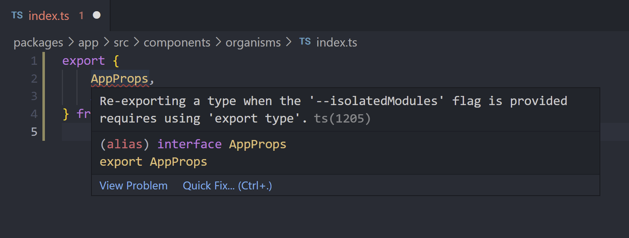629x238 pixels.
Task: Open the packages breadcrumb
Action: (38, 42)
